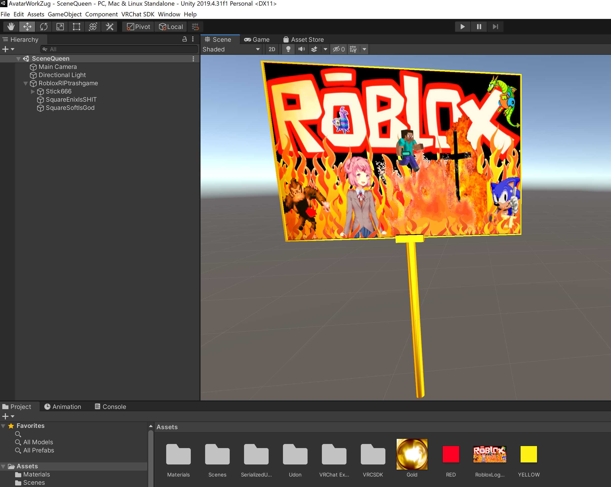Open the Shaded draw mode dropdown

(x=231, y=49)
